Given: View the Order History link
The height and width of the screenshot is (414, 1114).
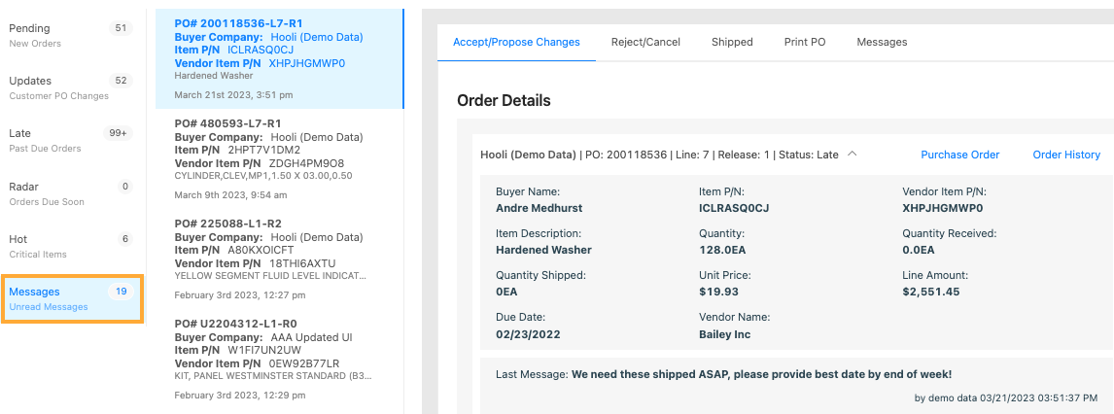Looking at the screenshot, I should click(1066, 155).
